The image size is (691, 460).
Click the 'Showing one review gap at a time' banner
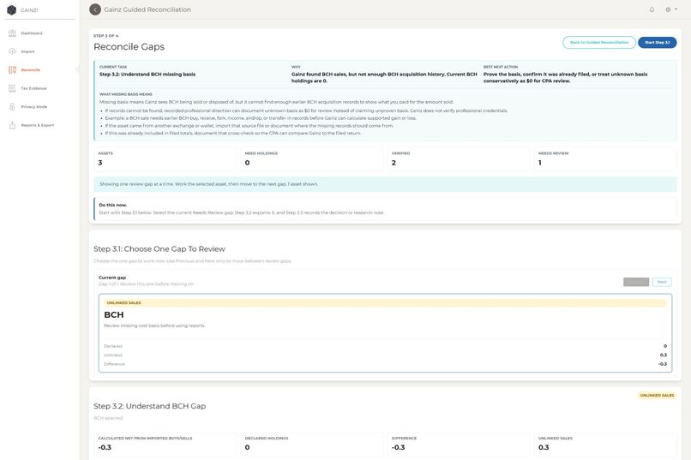pos(385,184)
